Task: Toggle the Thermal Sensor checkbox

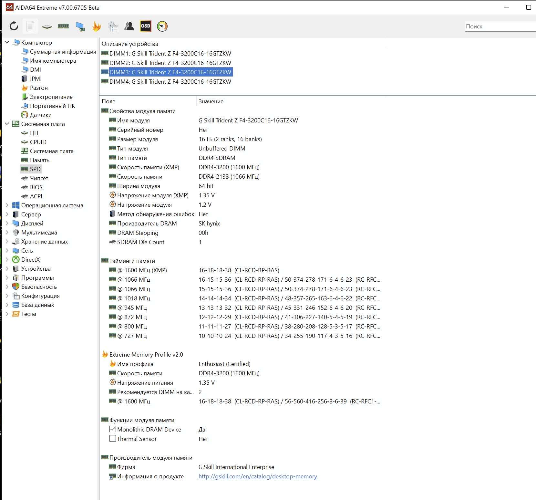Action: coord(112,438)
